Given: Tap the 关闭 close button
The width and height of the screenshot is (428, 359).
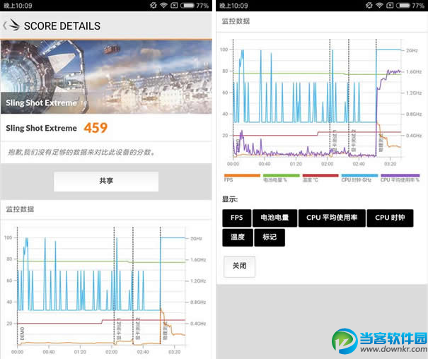Looking at the screenshot, I should [239, 266].
